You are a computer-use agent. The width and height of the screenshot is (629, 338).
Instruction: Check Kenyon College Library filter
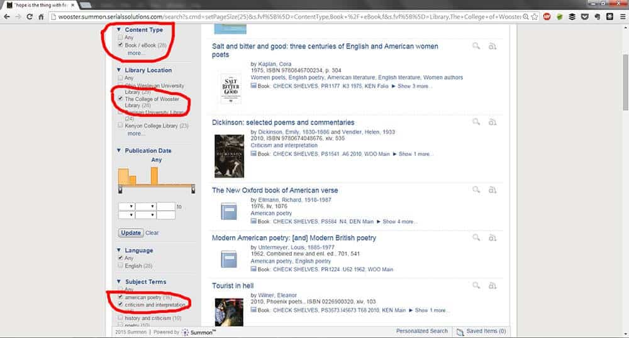coord(120,126)
